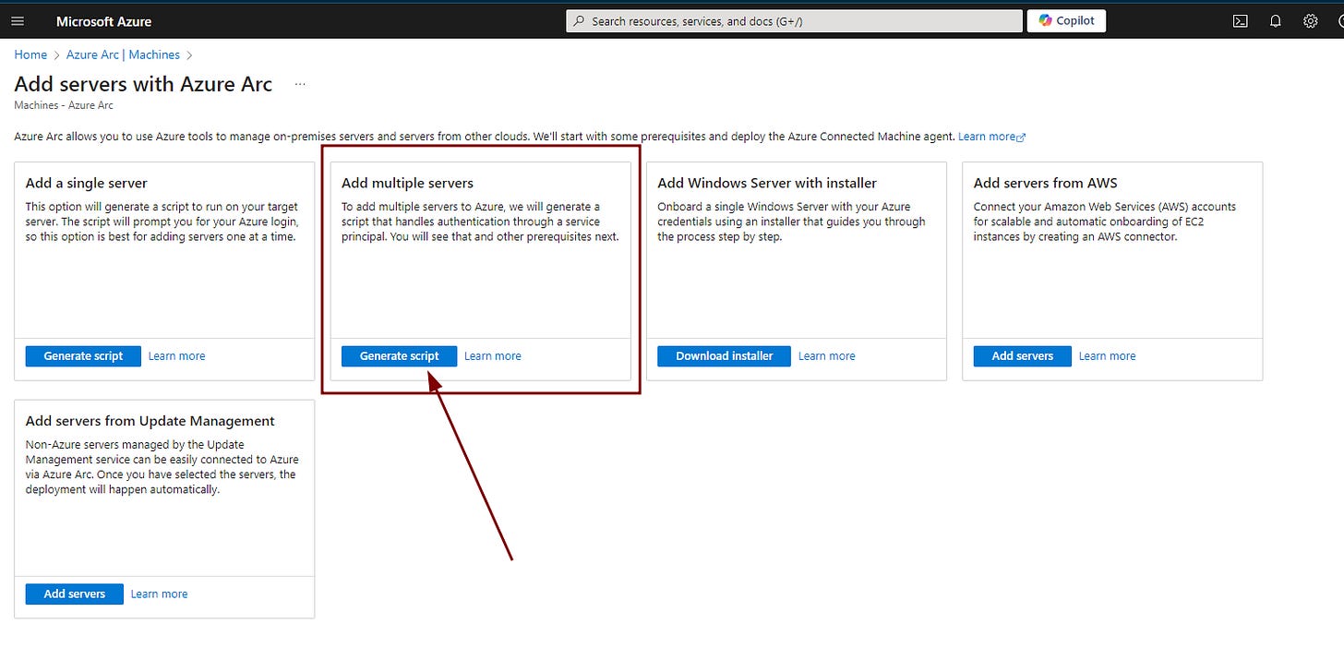Viewport: 1344px width, 660px height.
Task: Open Copilot from the top bar
Action: [x=1066, y=19]
